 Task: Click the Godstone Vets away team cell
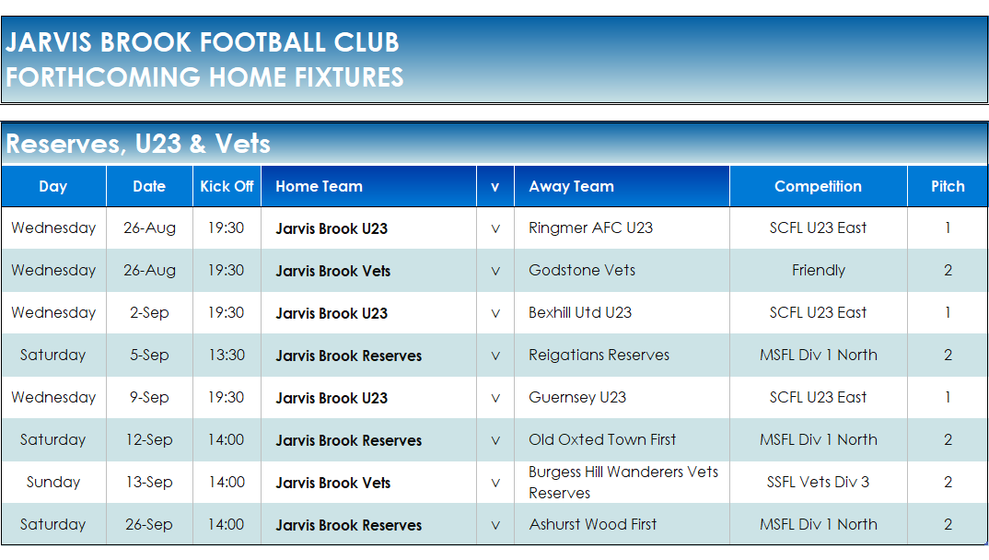[x=622, y=270]
